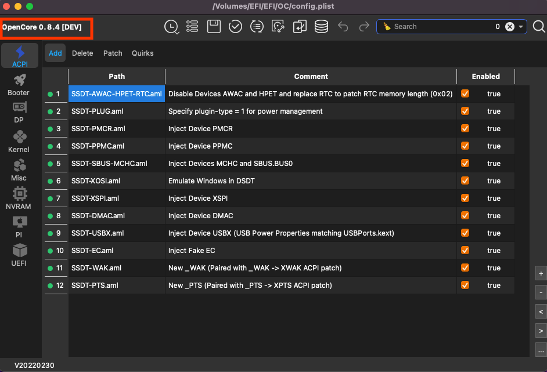547x372 pixels.
Task: Click the plus button to add entry
Action: (x=541, y=274)
